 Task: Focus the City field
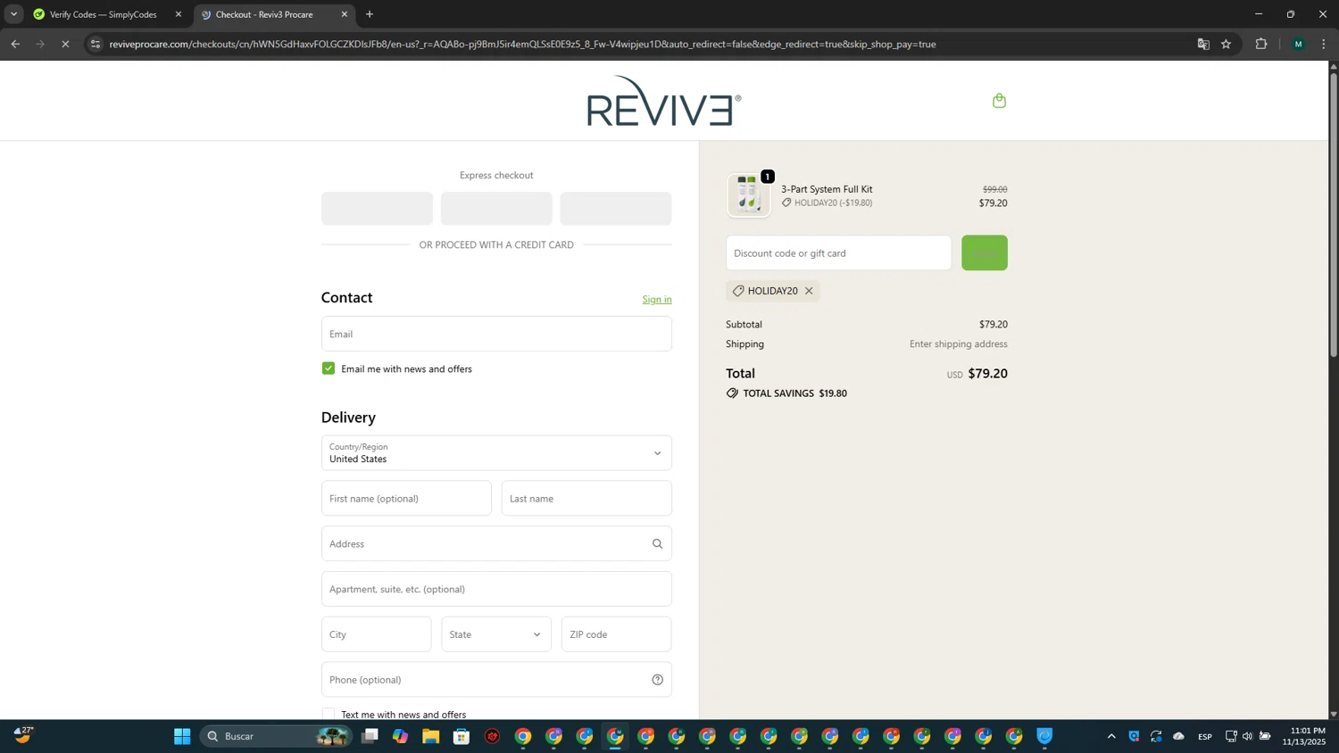[x=377, y=634]
